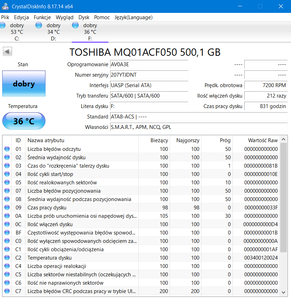
Task: Click the blue status orb of attribute 0C
Action: 7,224
